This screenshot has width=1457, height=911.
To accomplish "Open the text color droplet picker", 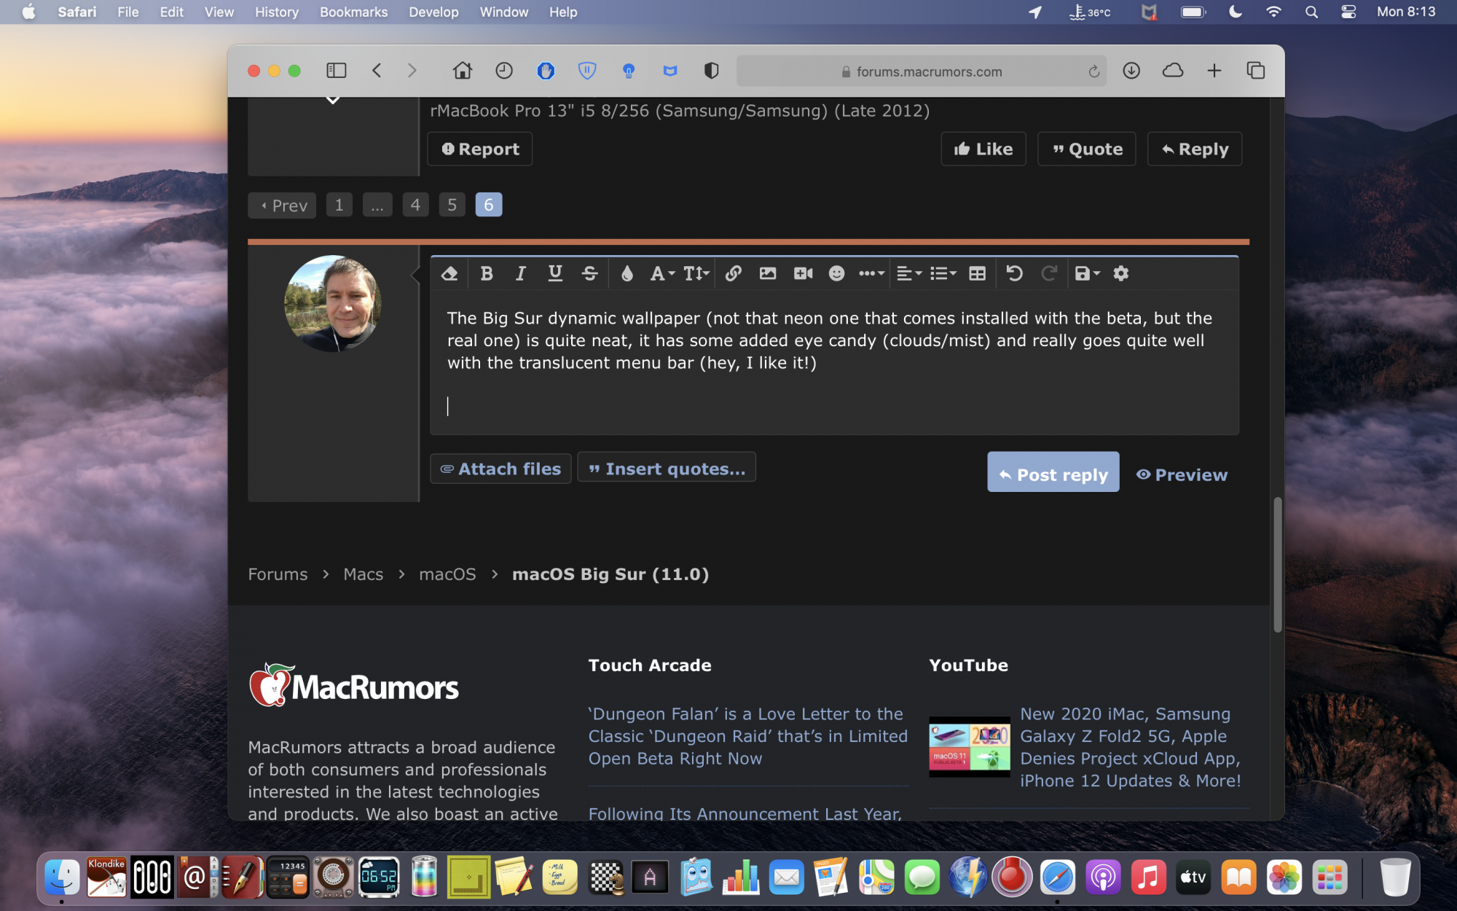I will point(627,273).
